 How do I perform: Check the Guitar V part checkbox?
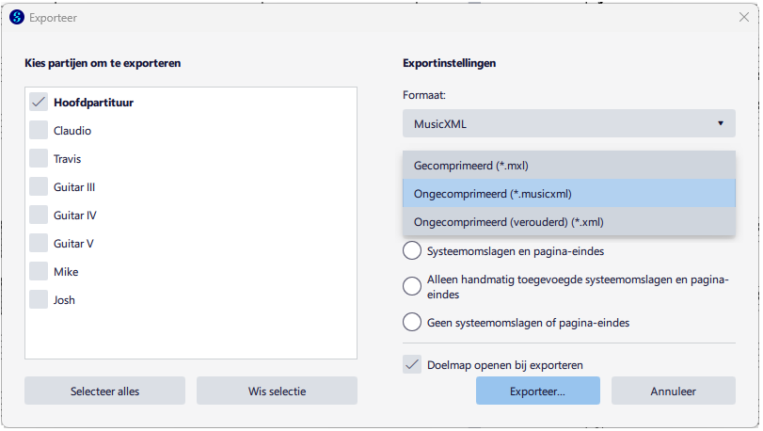pos(39,244)
